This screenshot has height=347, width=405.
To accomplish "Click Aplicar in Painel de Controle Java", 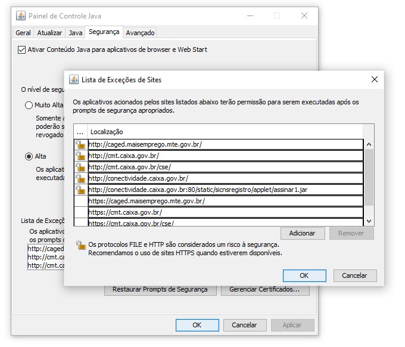I will [292, 326].
